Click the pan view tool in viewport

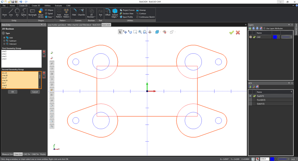[x=125, y=32]
